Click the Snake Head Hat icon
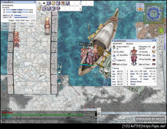167x129 pixels. pos(114,47)
